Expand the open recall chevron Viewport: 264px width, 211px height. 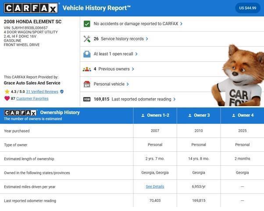(136, 54)
